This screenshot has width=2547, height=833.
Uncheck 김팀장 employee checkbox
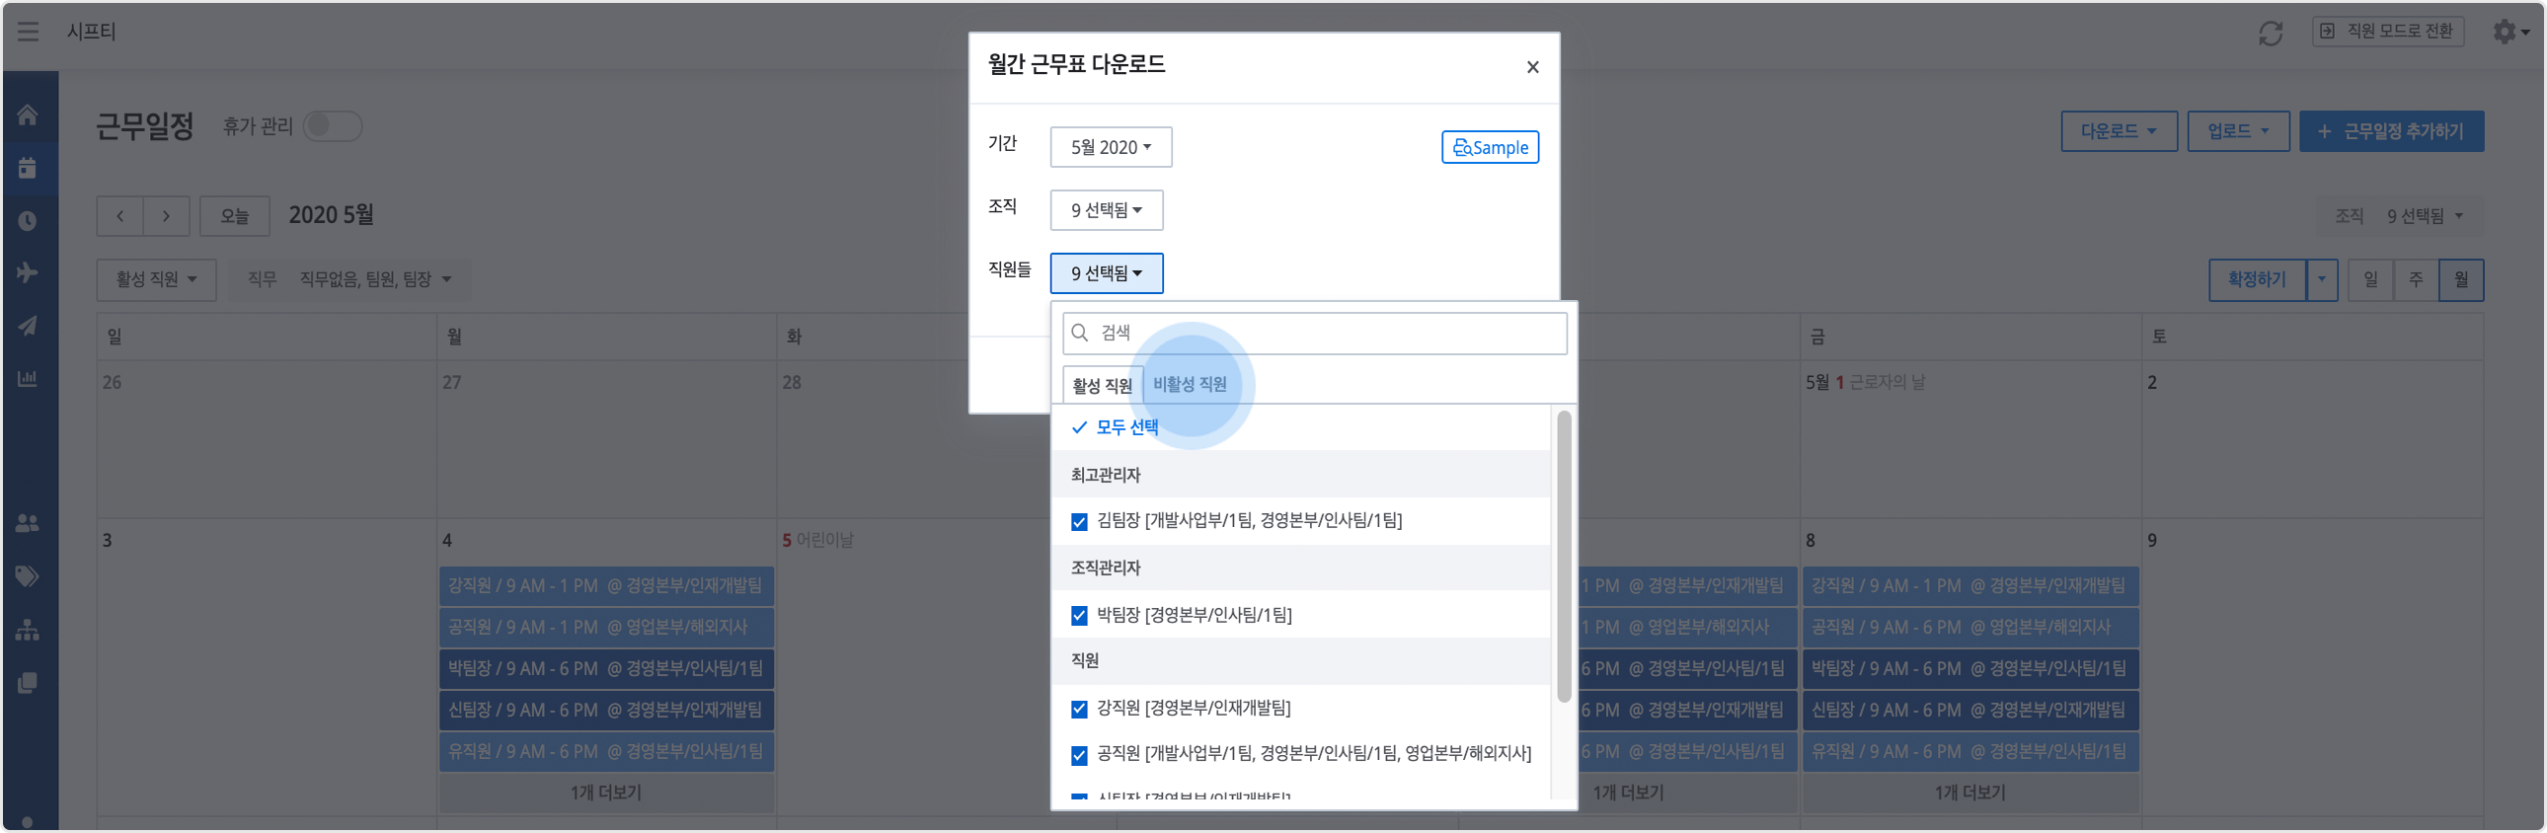1079,522
